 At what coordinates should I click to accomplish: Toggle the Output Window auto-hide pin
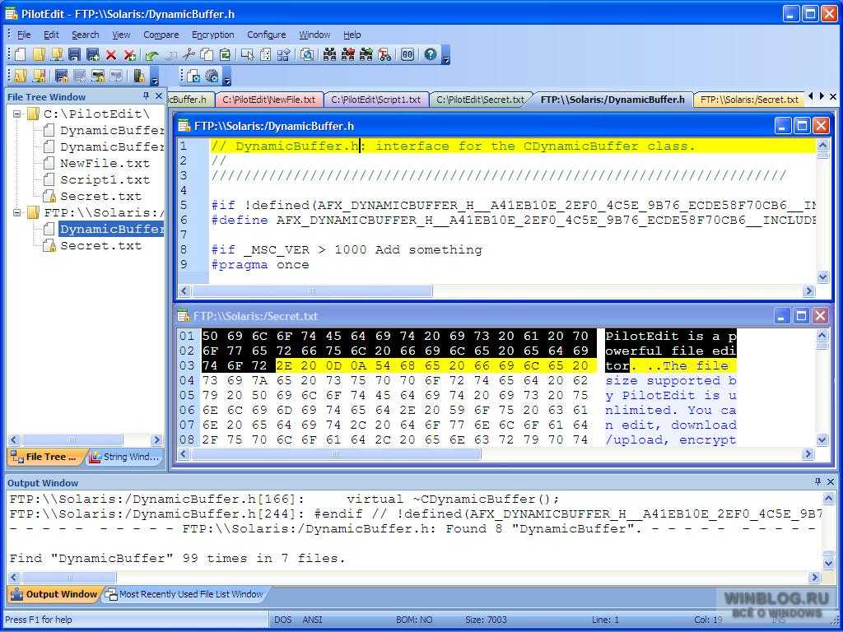[817, 482]
